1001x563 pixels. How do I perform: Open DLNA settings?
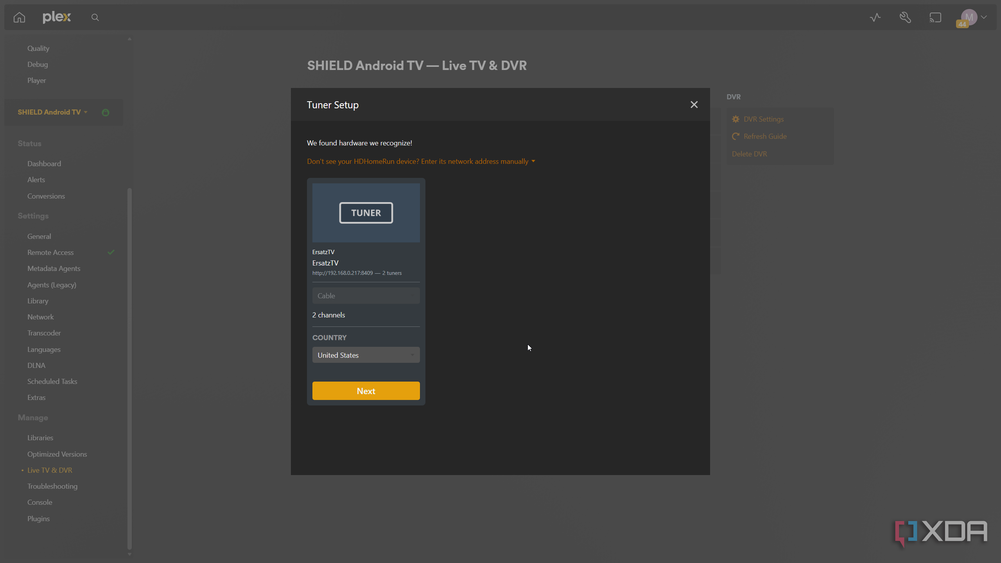point(36,365)
